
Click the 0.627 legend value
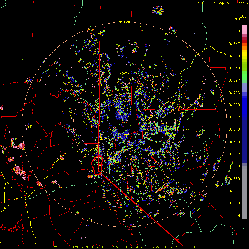(234, 117)
